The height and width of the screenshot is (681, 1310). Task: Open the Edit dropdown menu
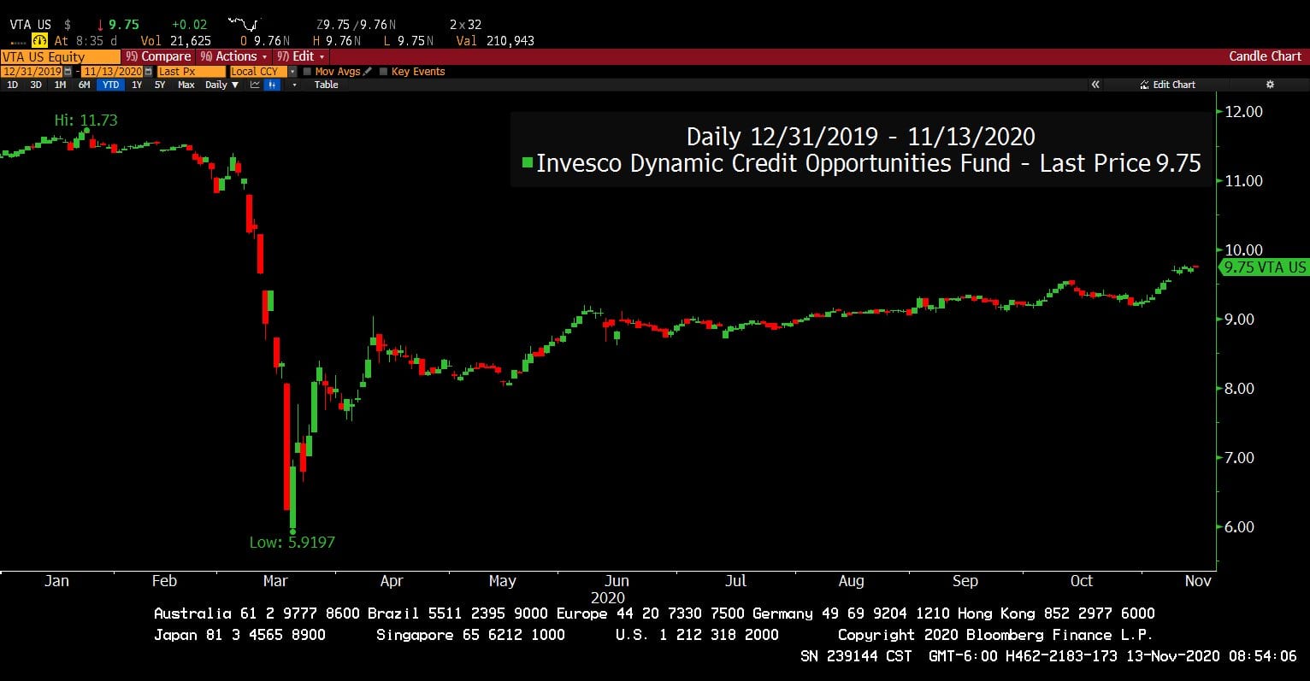pos(300,56)
